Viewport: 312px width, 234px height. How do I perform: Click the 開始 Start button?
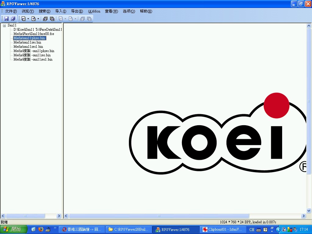(x=13, y=229)
